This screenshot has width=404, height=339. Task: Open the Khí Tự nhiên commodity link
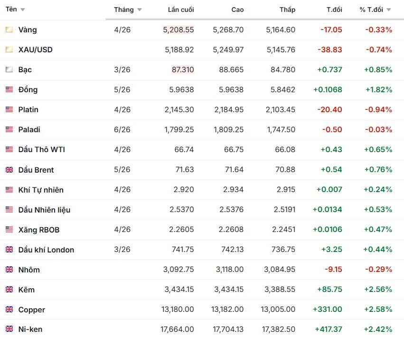(x=41, y=190)
